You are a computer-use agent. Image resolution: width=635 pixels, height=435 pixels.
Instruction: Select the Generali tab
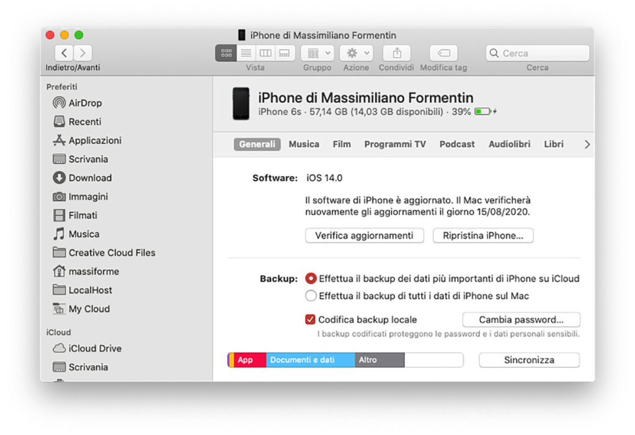pos(257,144)
